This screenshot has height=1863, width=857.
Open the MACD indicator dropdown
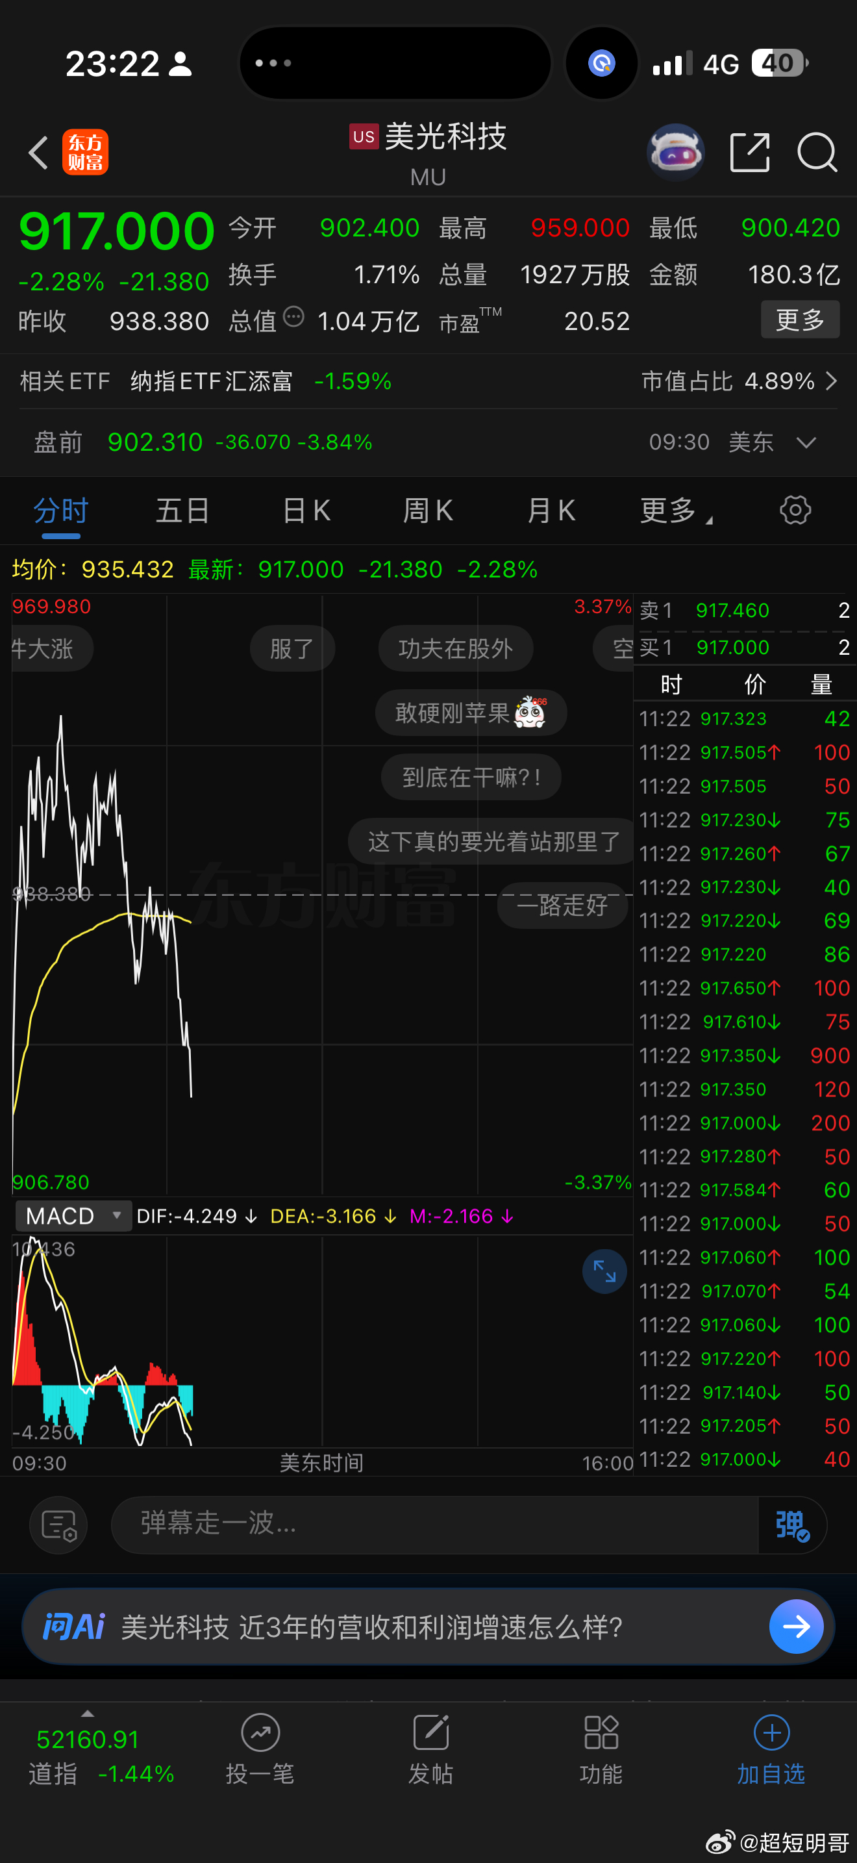tap(73, 1216)
